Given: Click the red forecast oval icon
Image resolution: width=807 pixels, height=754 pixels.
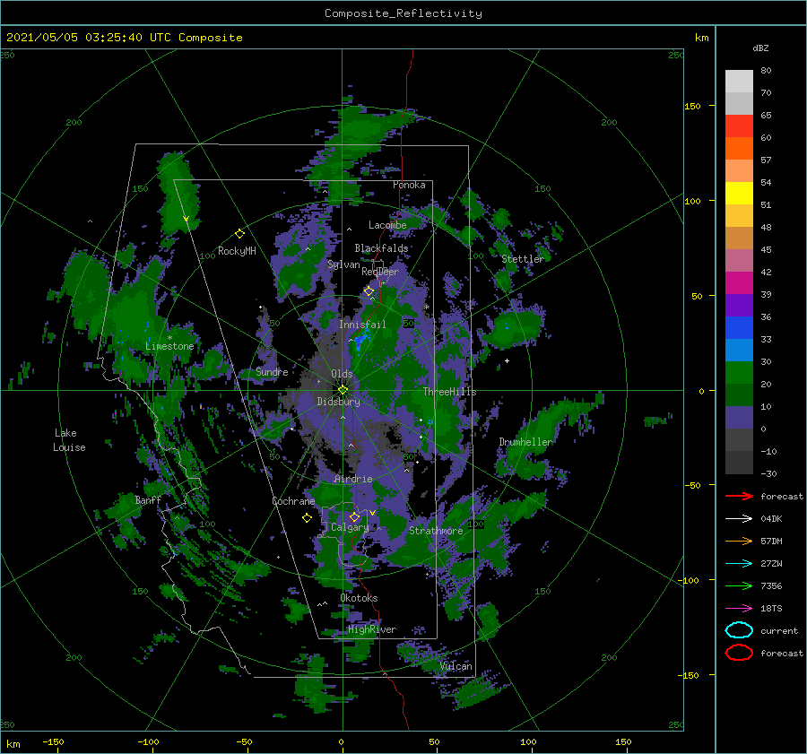Looking at the screenshot, I should point(739,653).
